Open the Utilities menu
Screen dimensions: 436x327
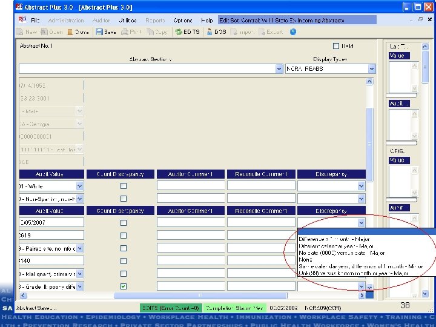pyautogui.click(x=128, y=21)
